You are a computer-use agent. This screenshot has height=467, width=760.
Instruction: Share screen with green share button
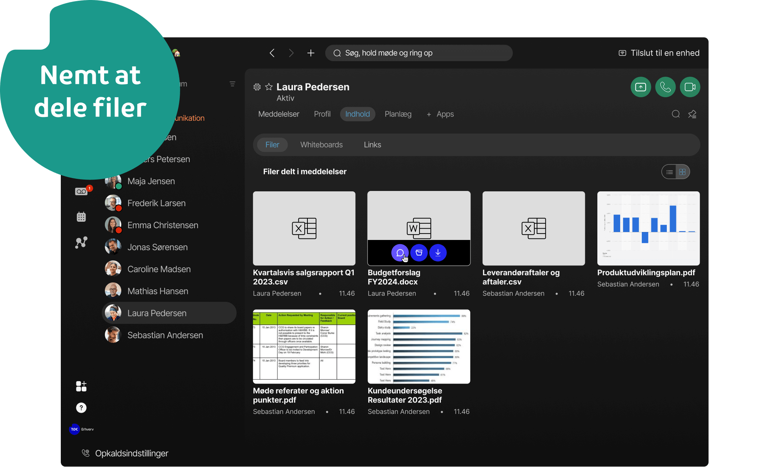pyautogui.click(x=641, y=87)
